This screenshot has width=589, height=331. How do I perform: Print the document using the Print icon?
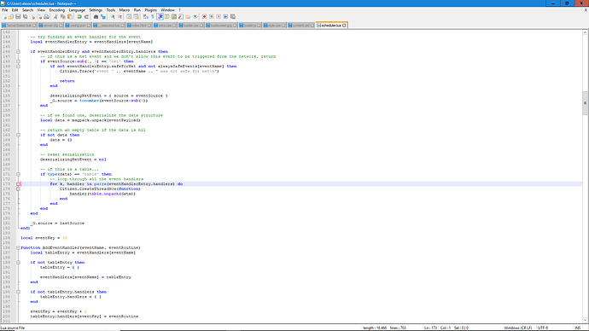46,16
